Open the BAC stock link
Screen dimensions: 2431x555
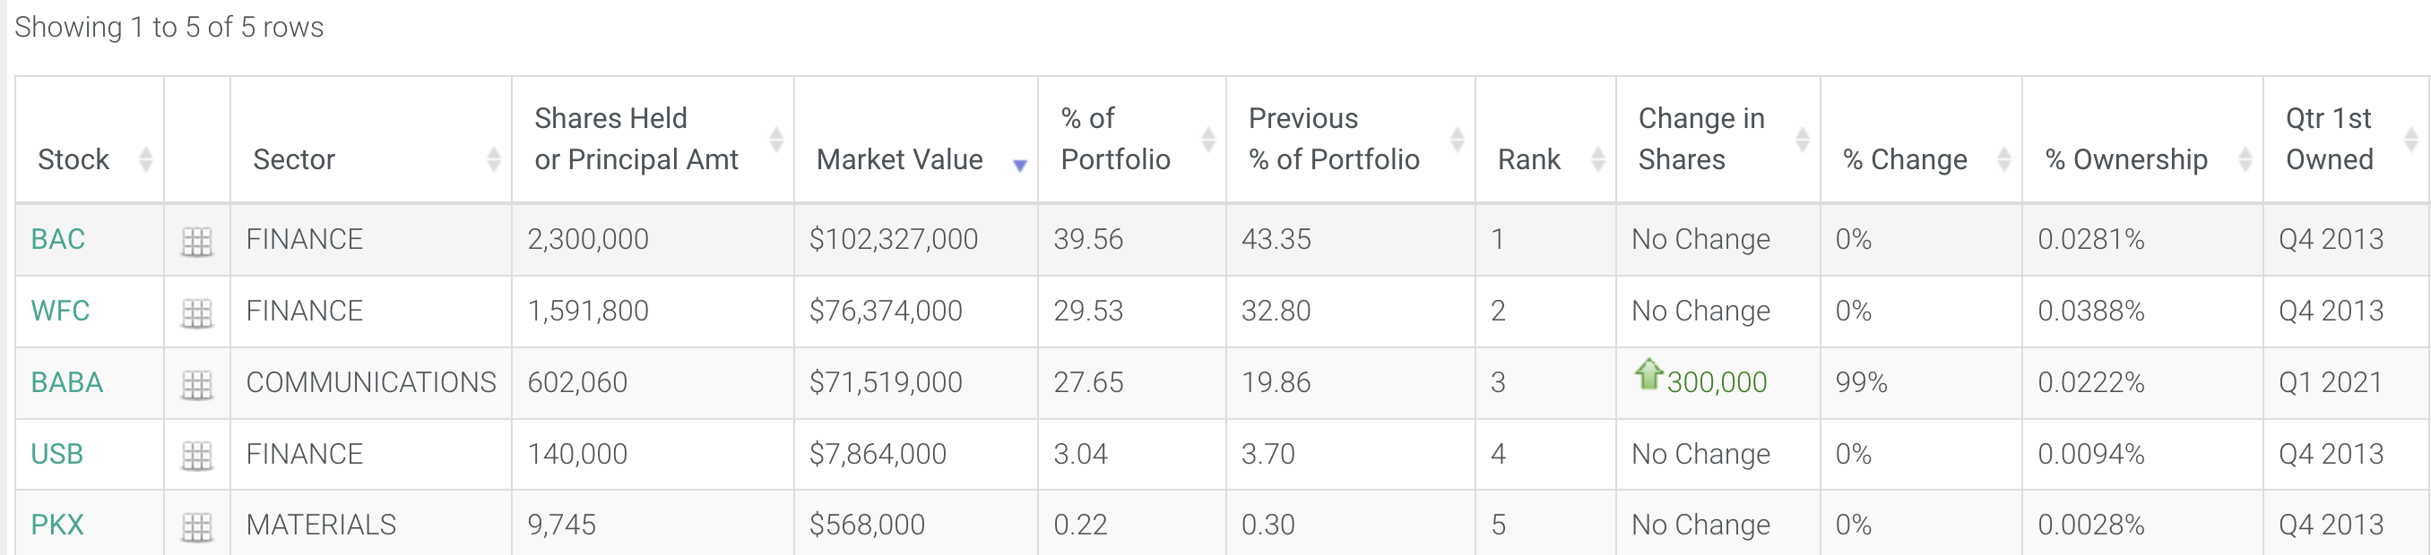pos(57,239)
